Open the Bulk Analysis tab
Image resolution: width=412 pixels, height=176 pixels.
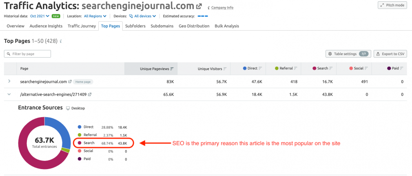(x=227, y=26)
